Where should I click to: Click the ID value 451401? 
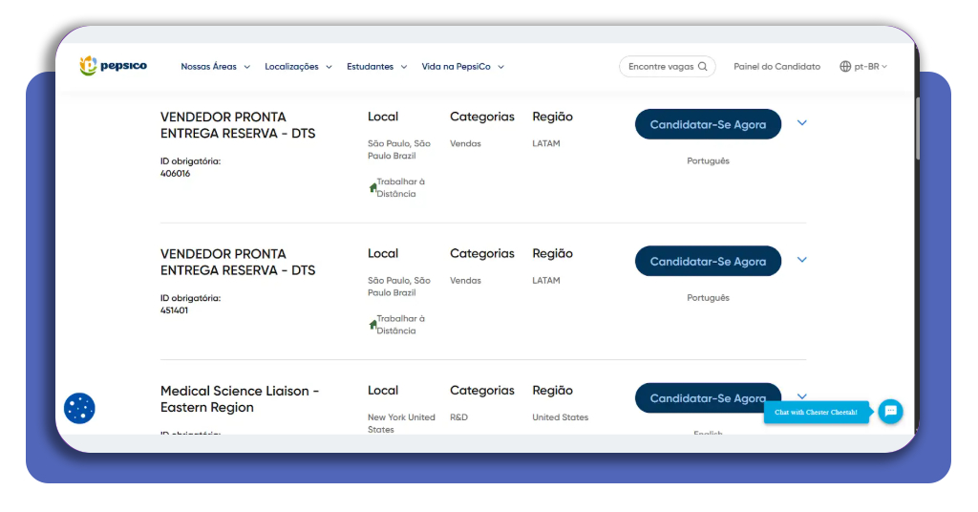pos(174,309)
